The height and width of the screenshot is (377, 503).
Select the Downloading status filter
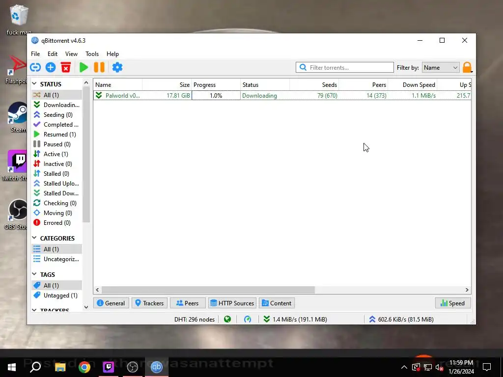point(57,105)
